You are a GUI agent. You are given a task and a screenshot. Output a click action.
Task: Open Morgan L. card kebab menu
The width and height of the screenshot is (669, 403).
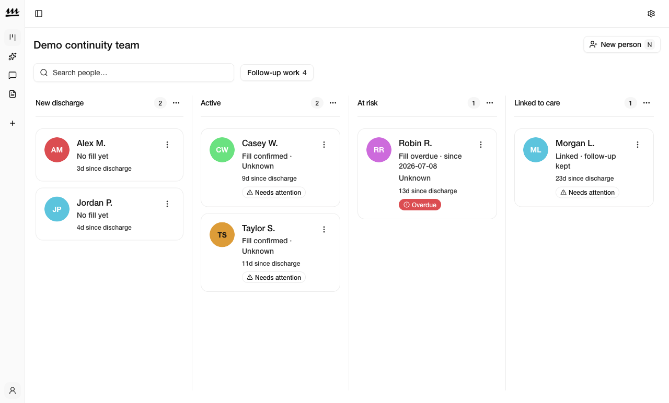coord(638,145)
